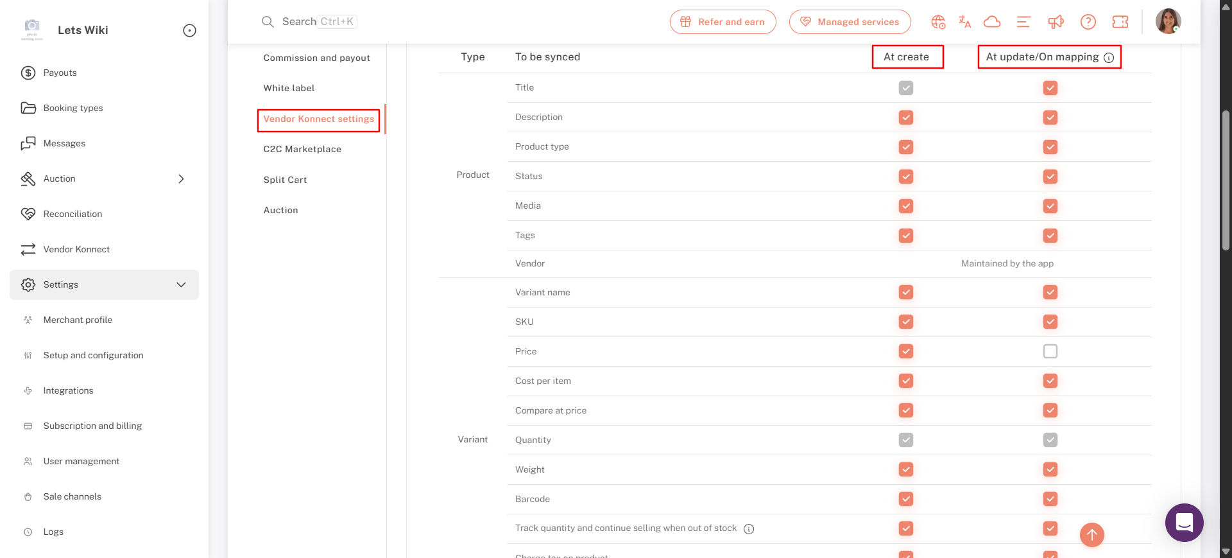Select Commission and payout tab
The image size is (1232, 558).
316,58
